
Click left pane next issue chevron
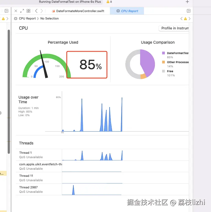point(7,18)
